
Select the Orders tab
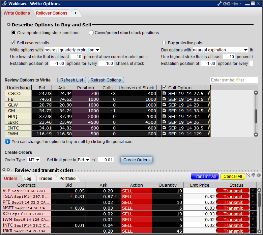[11, 178]
